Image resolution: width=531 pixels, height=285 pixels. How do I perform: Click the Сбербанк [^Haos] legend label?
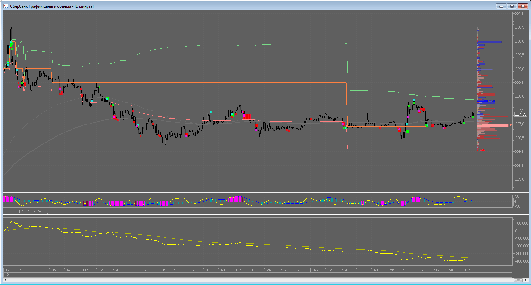pyautogui.click(x=33, y=212)
